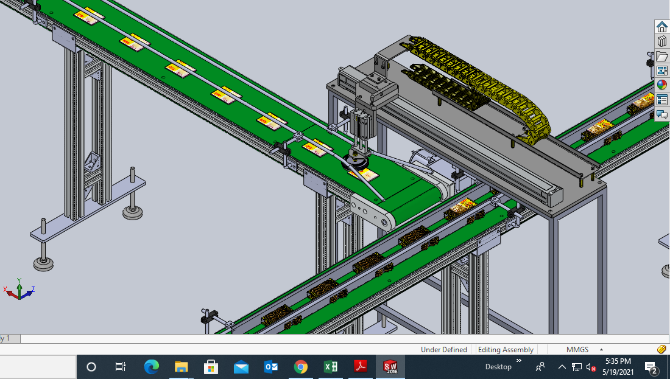The width and height of the screenshot is (670, 379).
Task: Open the SolidWorks Resources home pane
Action: tap(662, 27)
